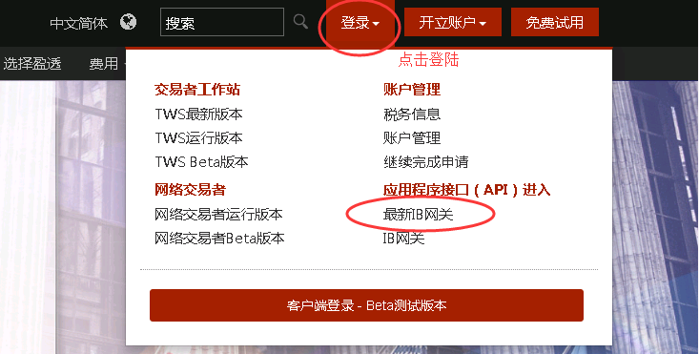Open the 网络交易者运行版本 link
The height and width of the screenshot is (354, 699).
pyautogui.click(x=218, y=215)
